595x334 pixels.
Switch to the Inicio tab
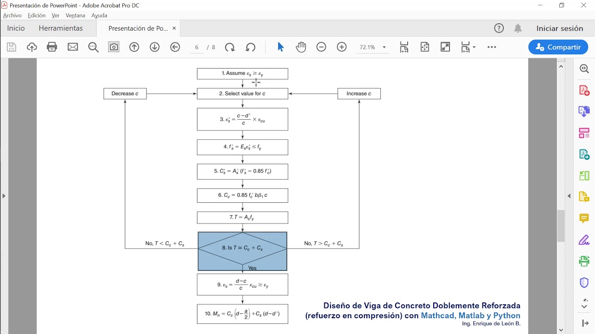coord(16,28)
